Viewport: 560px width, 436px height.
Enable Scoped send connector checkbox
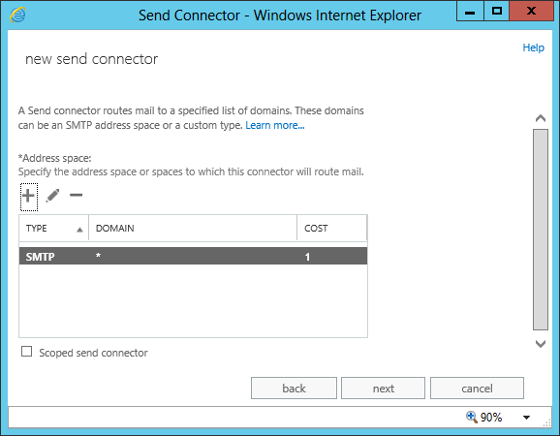pos(26,352)
